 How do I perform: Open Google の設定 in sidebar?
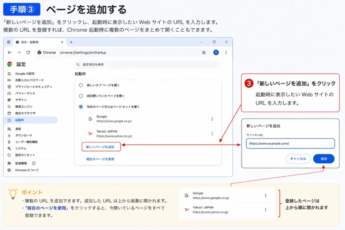(x=25, y=74)
